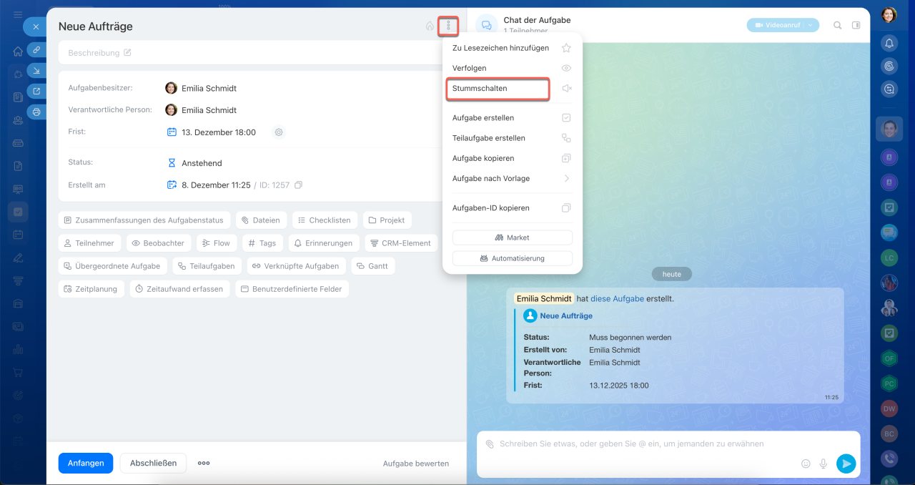Screen dimensions: 915x485
Task: Search within the task chat
Action: tap(838, 25)
